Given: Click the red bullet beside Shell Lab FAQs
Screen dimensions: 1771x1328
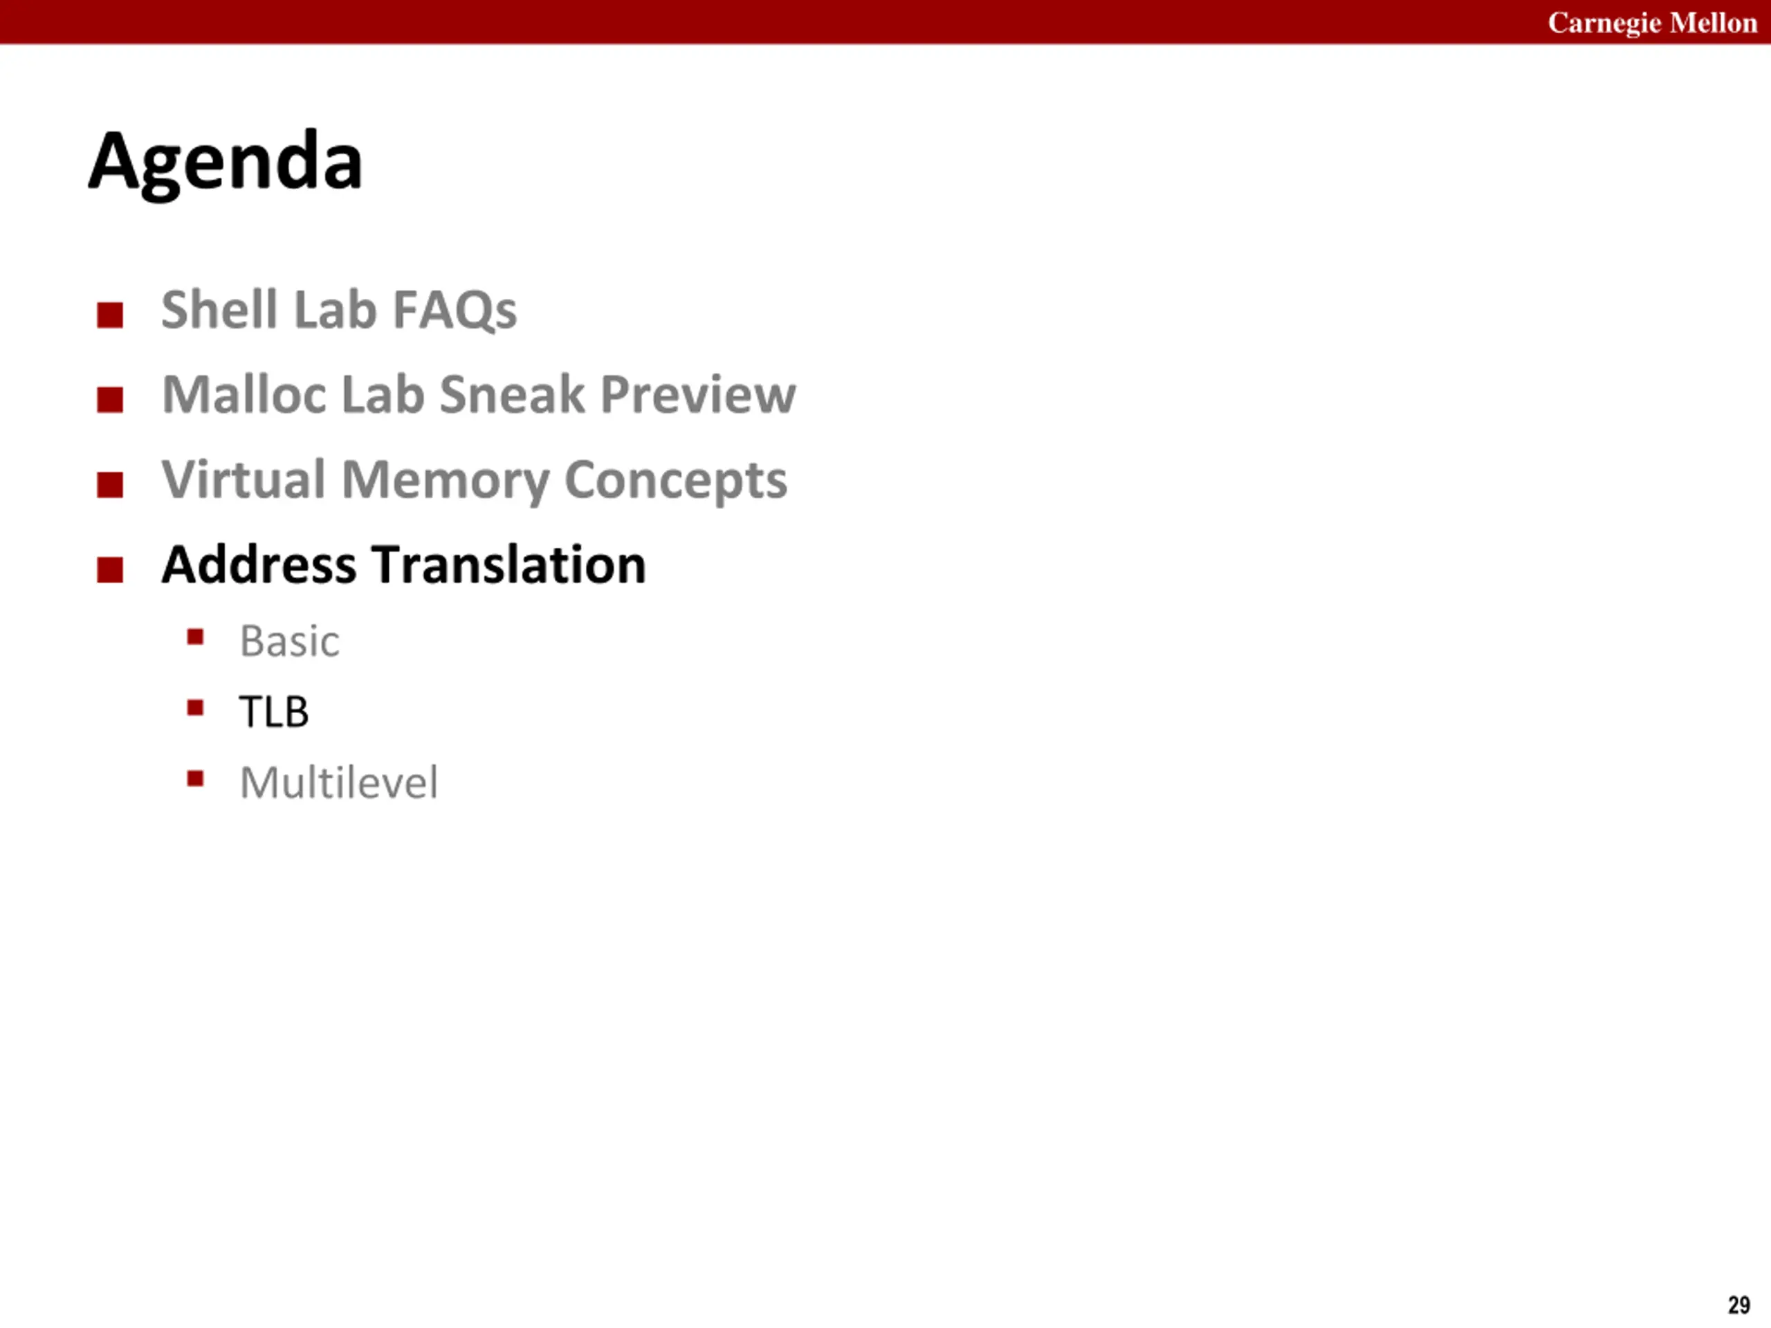Looking at the screenshot, I should point(110,315).
